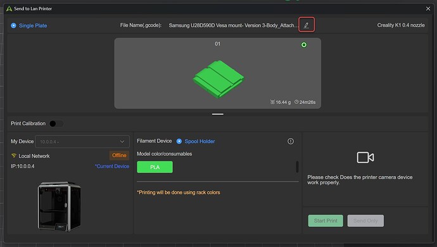Click the filament info exclamation icon
The width and height of the screenshot is (437, 247).
pyautogui.click(x=291, y=141)
